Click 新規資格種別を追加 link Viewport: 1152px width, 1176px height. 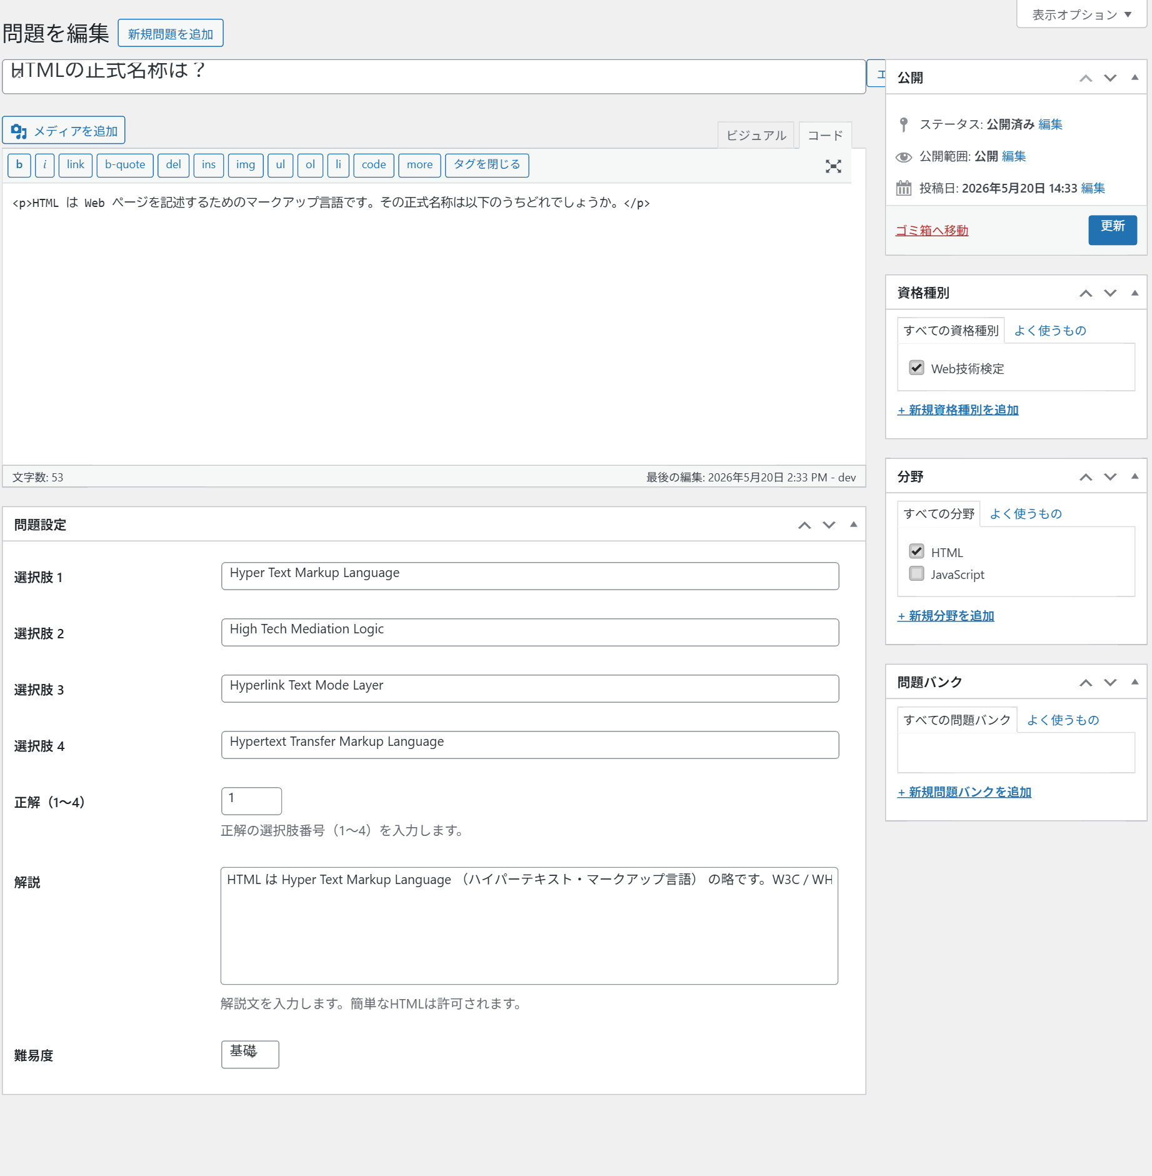[958, 410]
